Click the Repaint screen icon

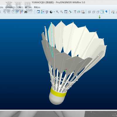pos(38,12)
